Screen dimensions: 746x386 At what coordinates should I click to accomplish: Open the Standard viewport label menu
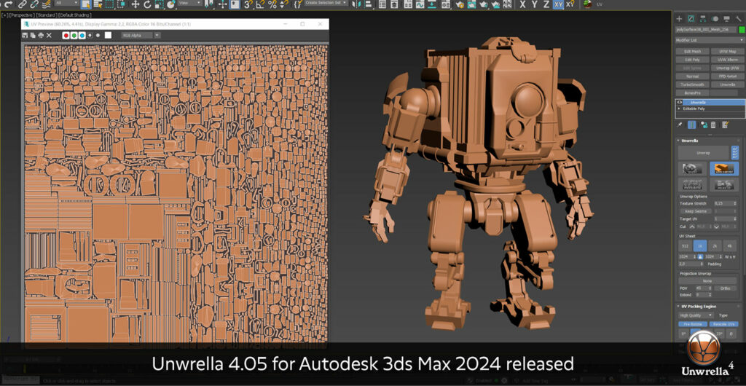point(47,15)
